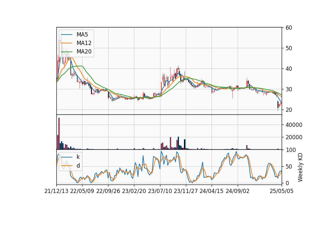Click the 24/04/15 date label

211,191
